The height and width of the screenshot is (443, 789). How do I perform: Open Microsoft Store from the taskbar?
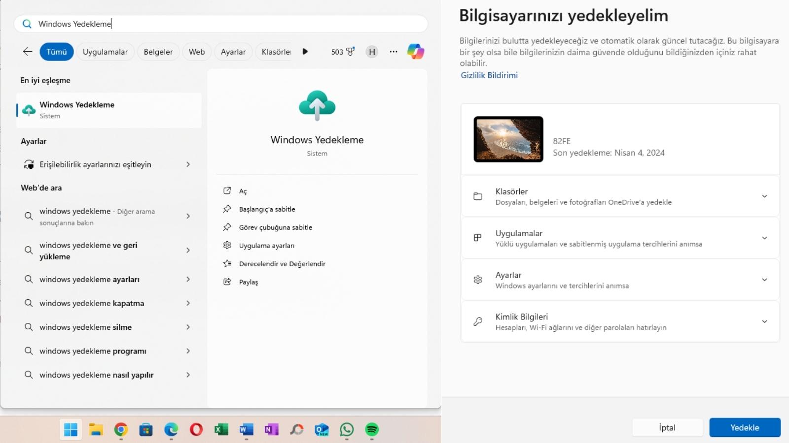point(146,430)
